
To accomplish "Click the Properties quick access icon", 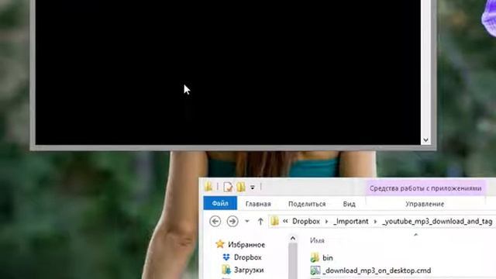I will (x=228, y=187).
